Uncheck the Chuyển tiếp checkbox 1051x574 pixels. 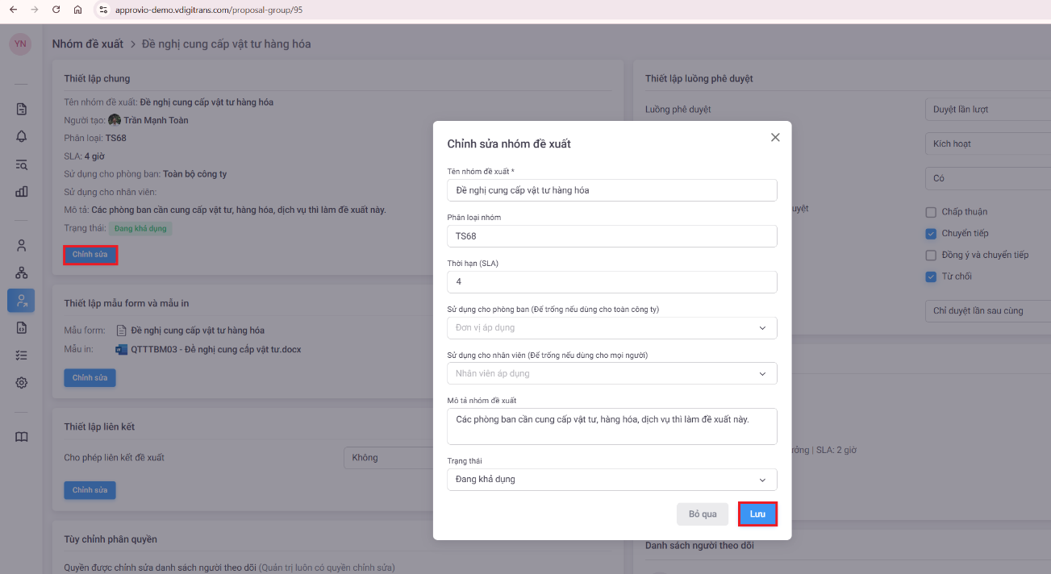pyautogui.click(x=932, y=234)
